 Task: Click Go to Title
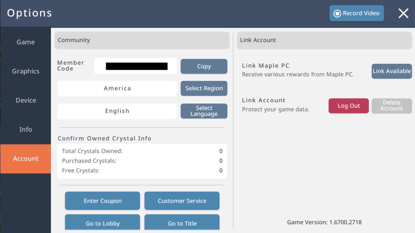coord(182,223)
